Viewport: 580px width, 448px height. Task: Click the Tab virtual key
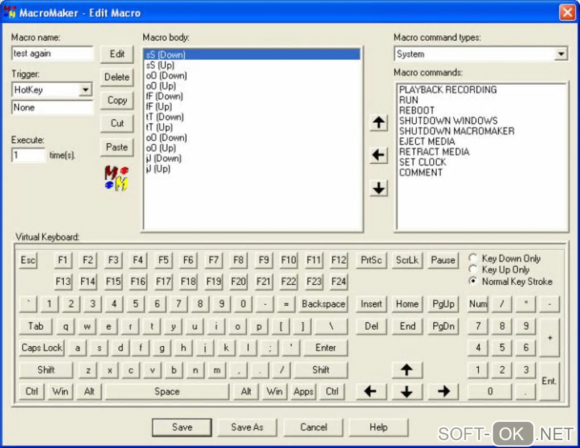[x=35, y=326]
